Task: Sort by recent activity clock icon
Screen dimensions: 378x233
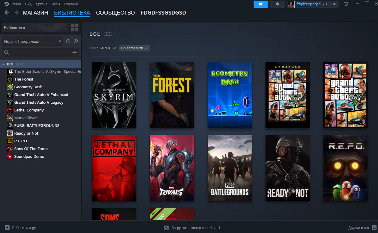Action: click(68, 41)
